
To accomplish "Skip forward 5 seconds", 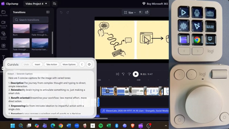I will pos(129,74).
